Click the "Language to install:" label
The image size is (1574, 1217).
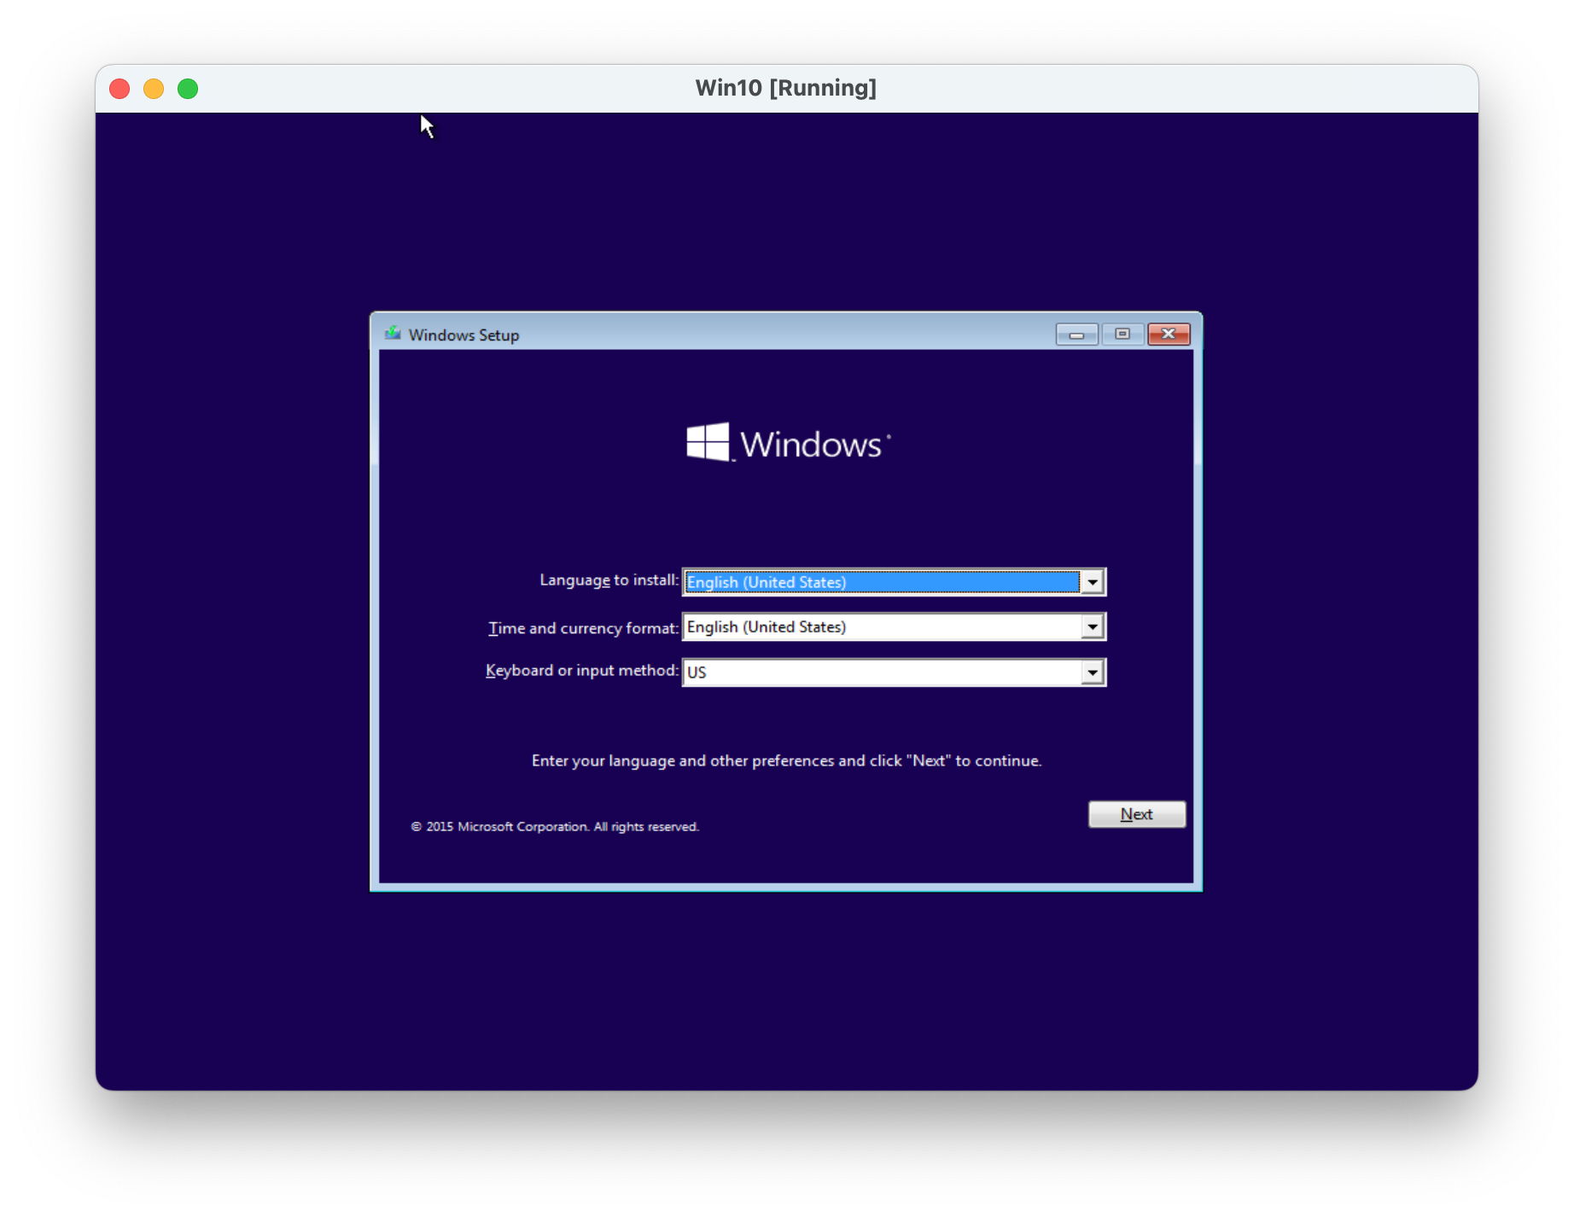[609, 580]
